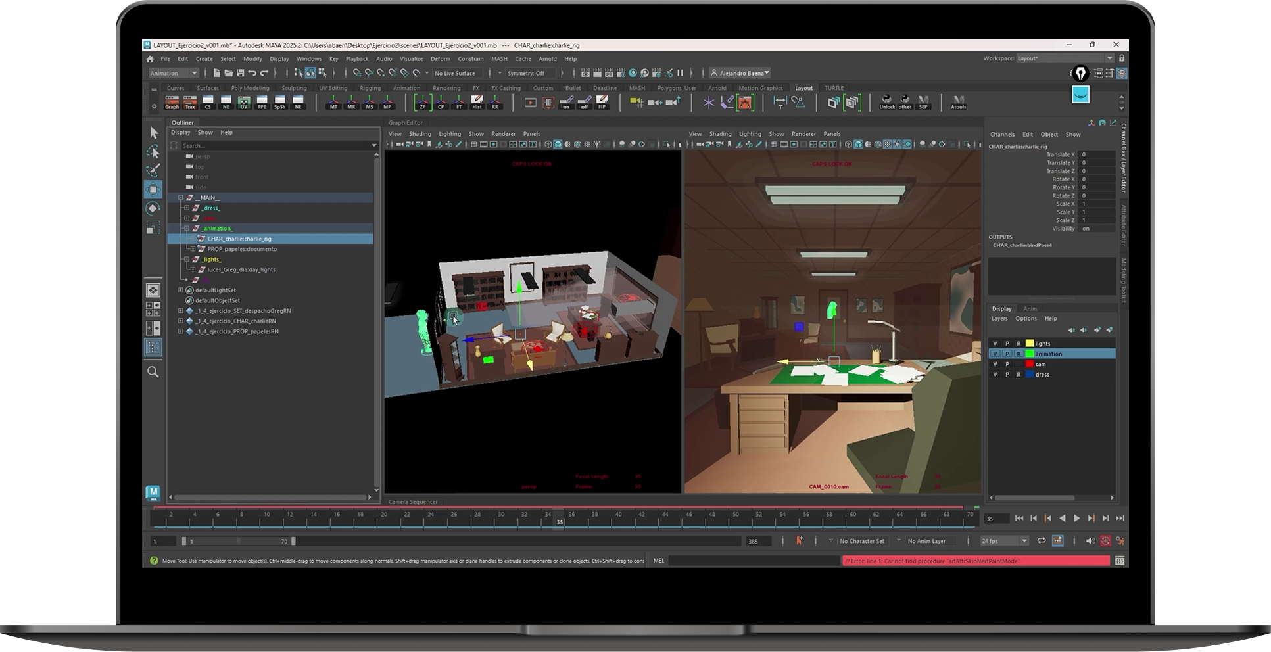Image resolution: width=1271 pixels, height=652 pixels.
Task: Toggle visibility of the lights layer
Action: coord(995,344)
